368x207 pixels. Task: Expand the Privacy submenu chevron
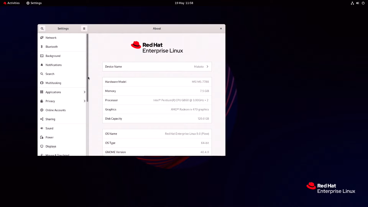pyautogui.click(x=84, y=101)
